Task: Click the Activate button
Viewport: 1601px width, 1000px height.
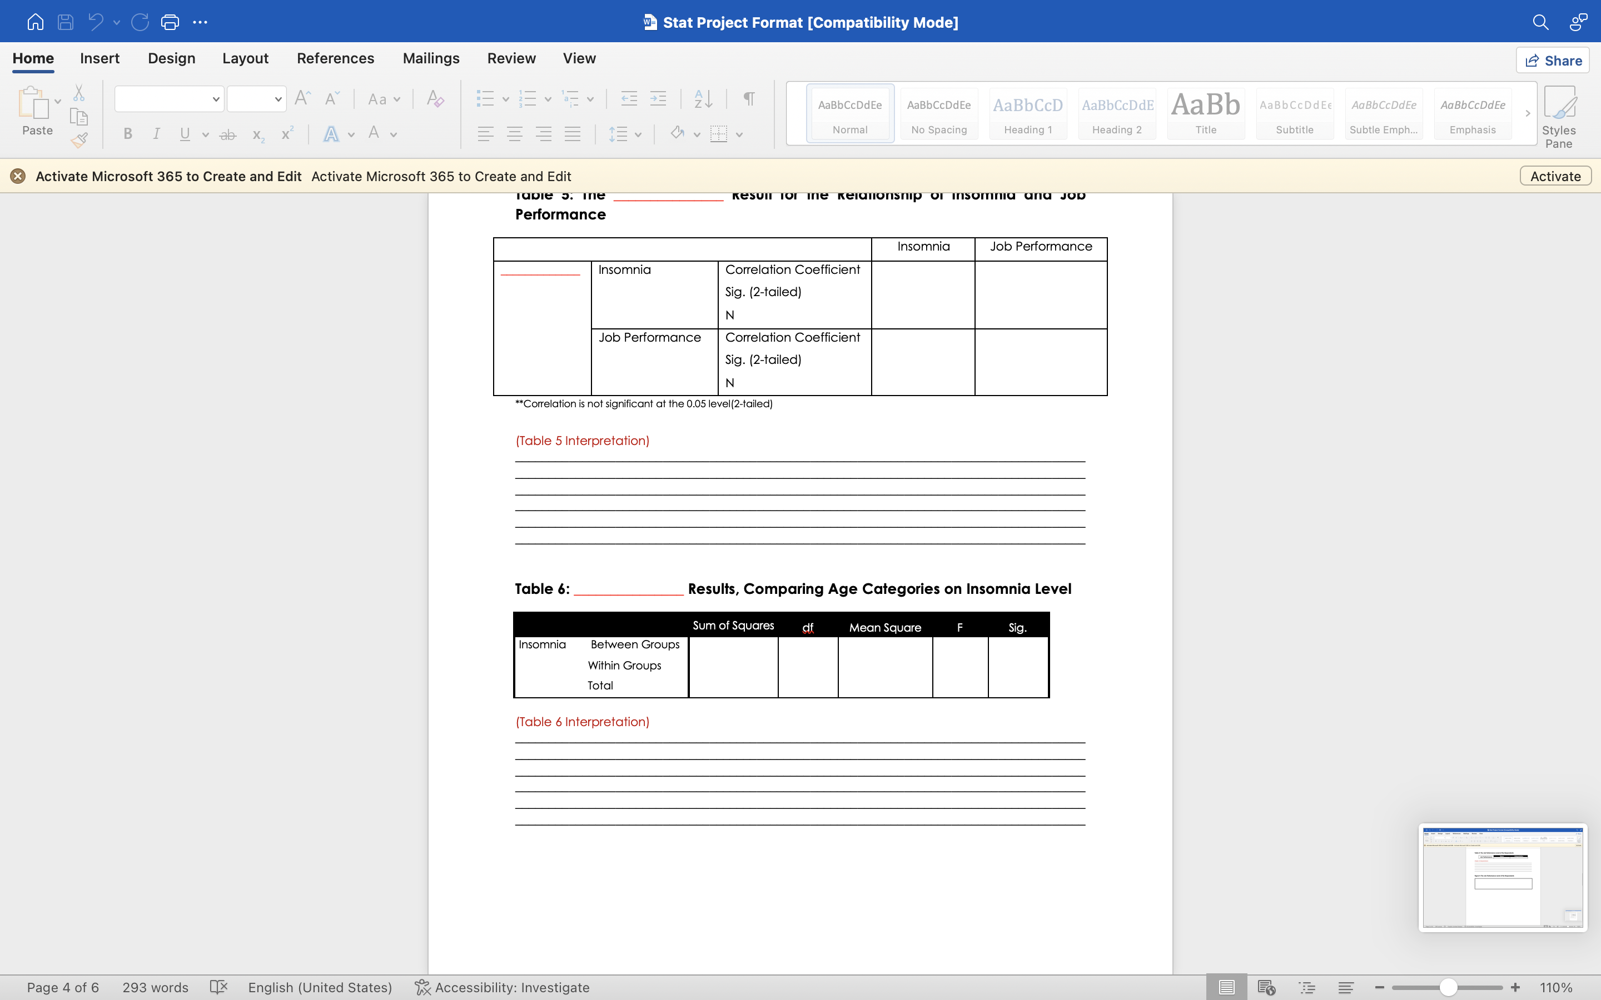Action: click(1555, 176)
